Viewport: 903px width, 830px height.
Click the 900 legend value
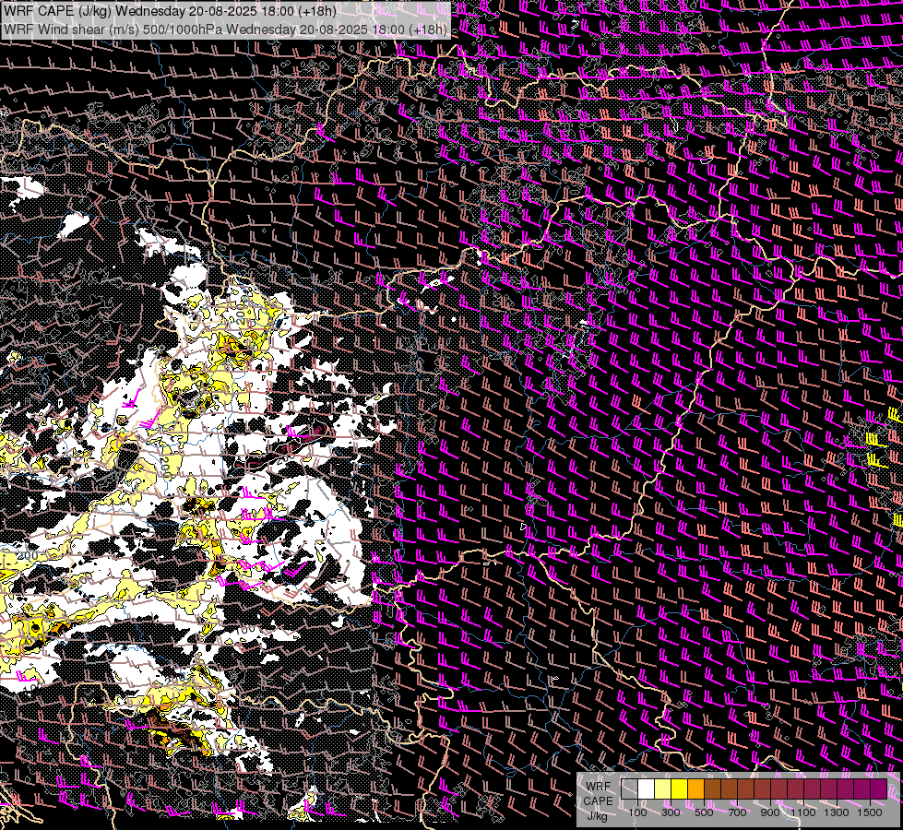coord(770,812)
